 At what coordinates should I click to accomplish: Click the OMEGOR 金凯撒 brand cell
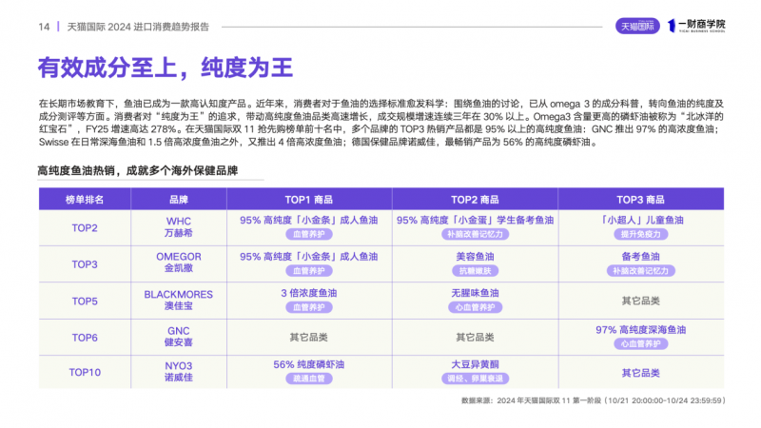coord(179,263)
